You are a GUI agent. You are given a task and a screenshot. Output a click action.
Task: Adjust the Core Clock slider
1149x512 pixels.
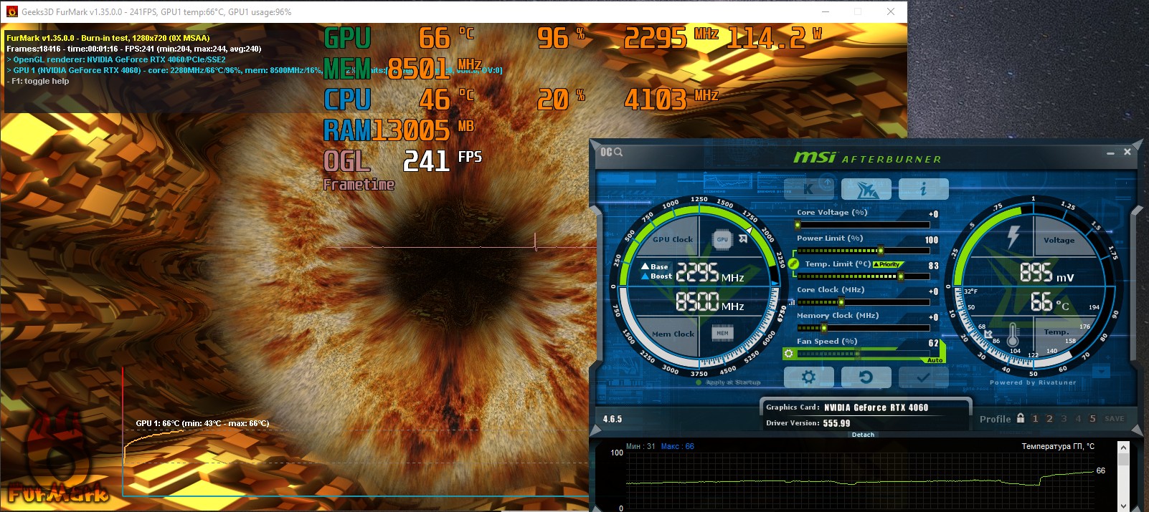pyautogui.click(x=864, y=302)
